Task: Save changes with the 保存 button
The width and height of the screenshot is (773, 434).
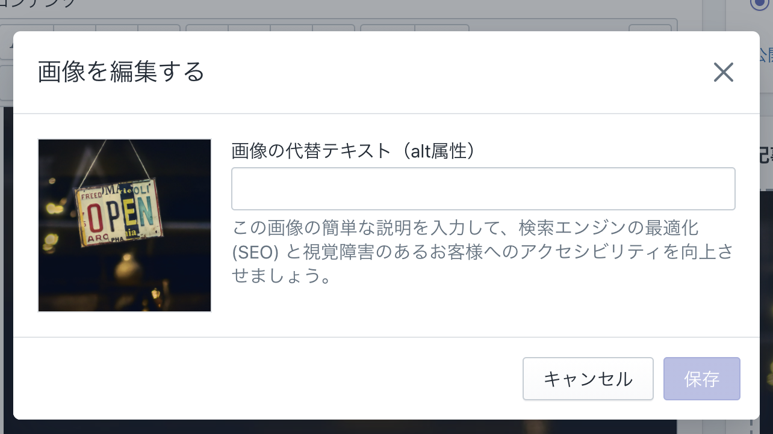Action: [x=702, y=379]
